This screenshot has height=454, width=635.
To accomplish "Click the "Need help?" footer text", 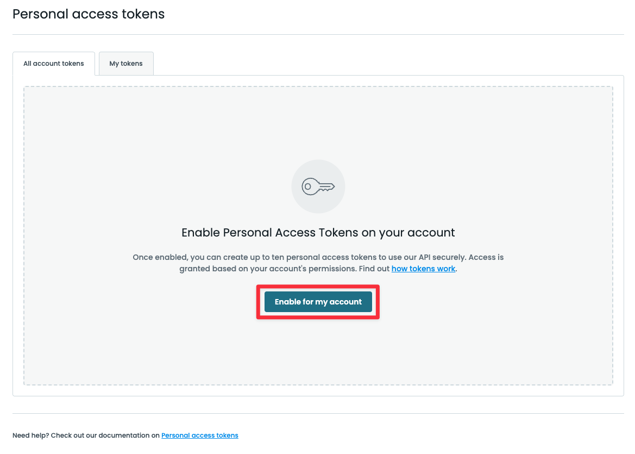I will tap(30, 435).
